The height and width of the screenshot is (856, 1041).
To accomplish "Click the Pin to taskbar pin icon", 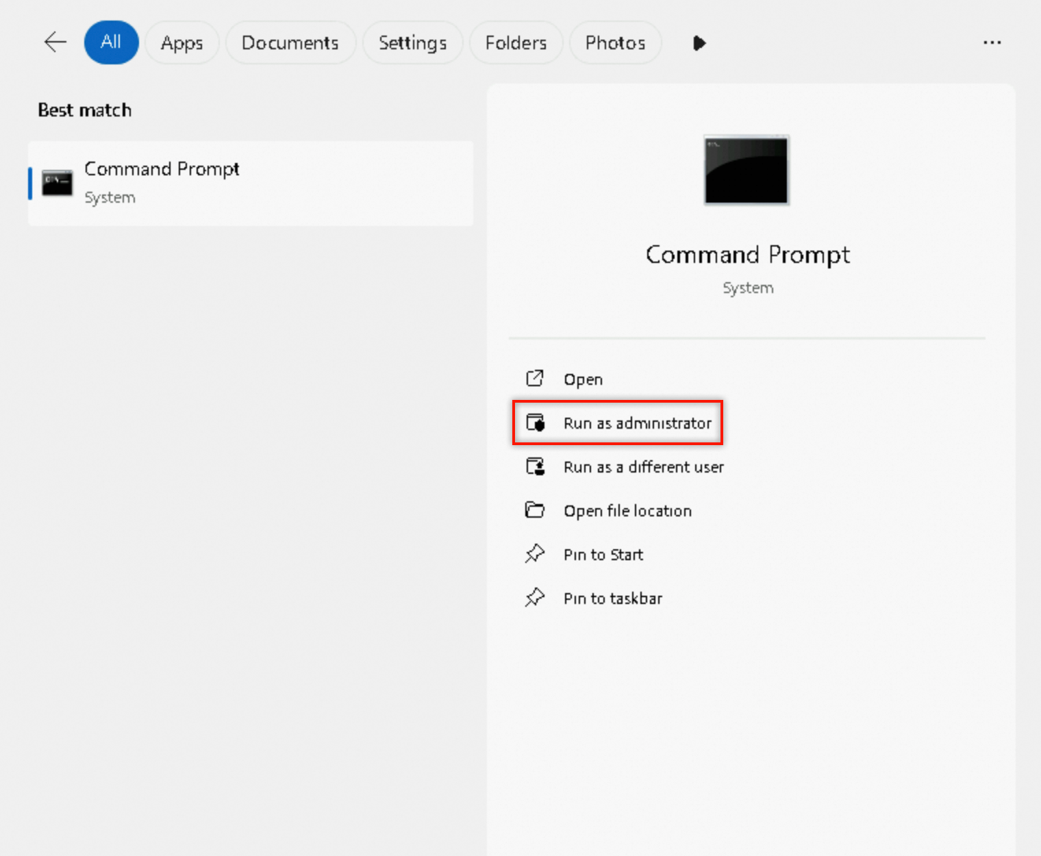I will tap(535, 598).
